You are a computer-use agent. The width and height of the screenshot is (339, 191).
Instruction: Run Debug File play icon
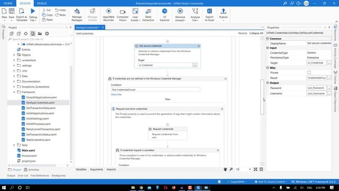33,11
